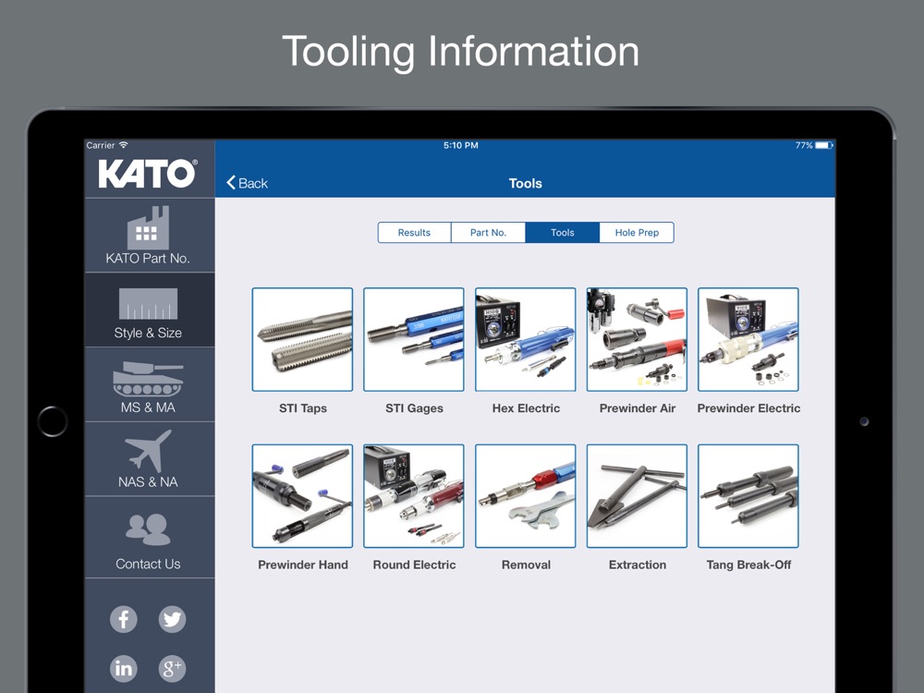Tap the 5:10 PM clock in status bar

461,145
